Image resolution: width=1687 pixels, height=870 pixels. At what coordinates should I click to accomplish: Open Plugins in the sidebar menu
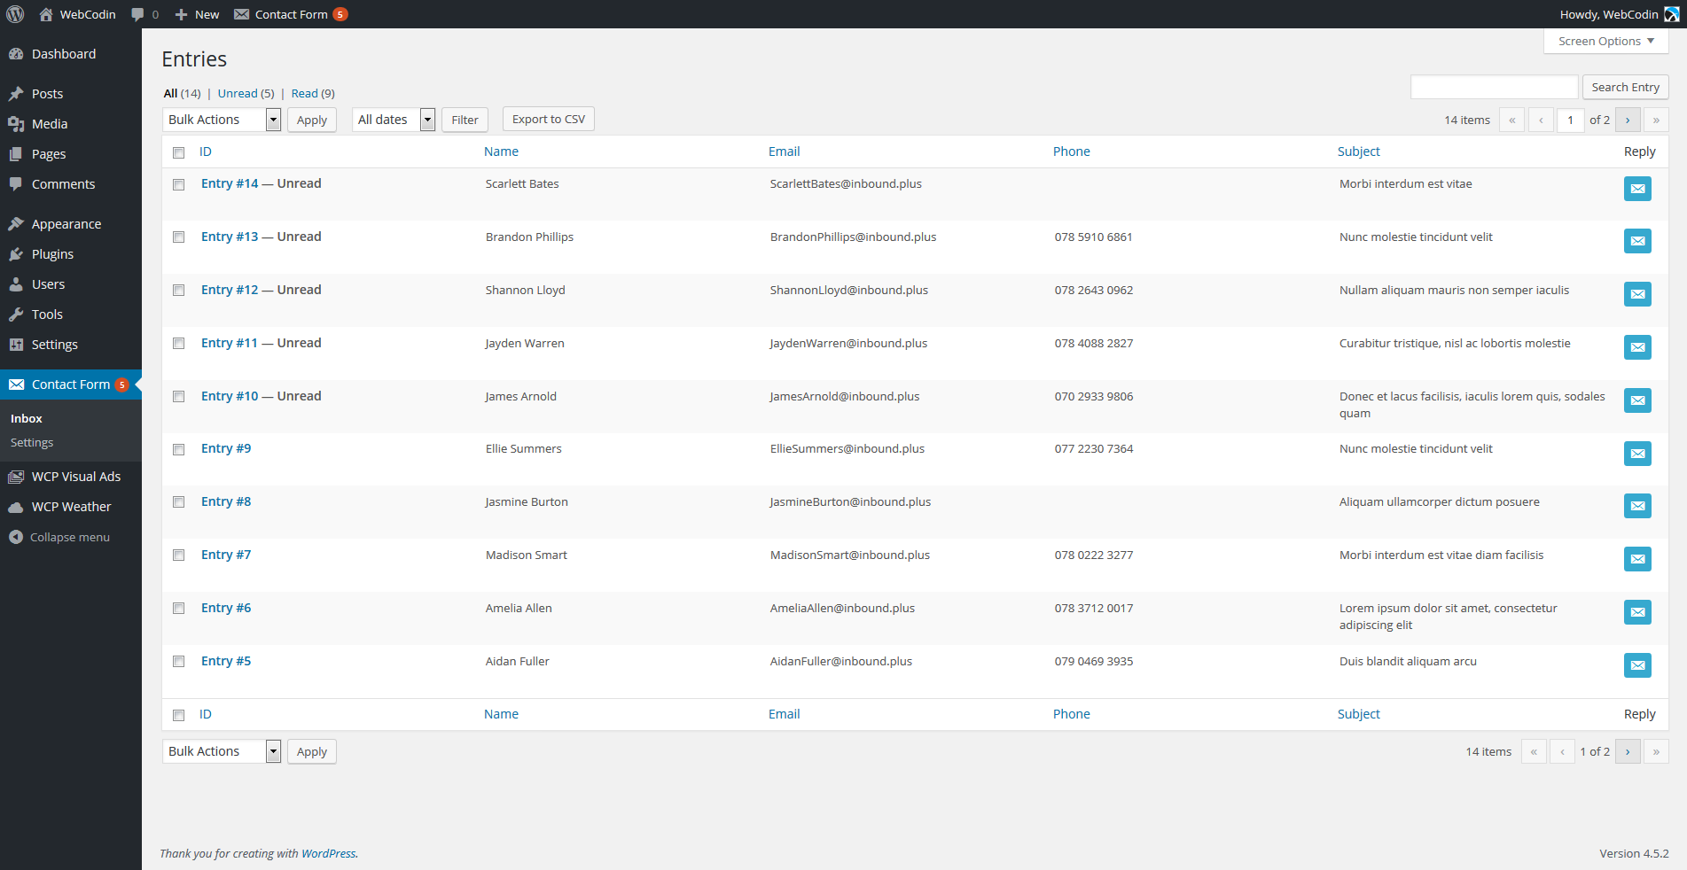pos(52,254)
